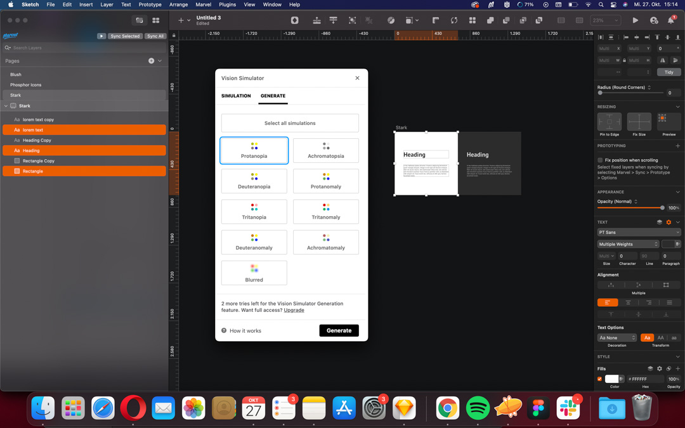Collapse the Resizing section
The width and height of the screenshot is (685, 428).
(677, 107)
